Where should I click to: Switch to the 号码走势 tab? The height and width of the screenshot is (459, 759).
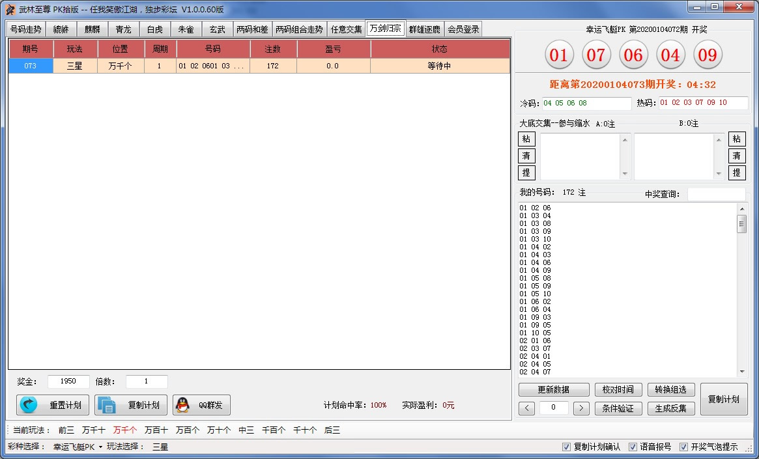(26, 29)
